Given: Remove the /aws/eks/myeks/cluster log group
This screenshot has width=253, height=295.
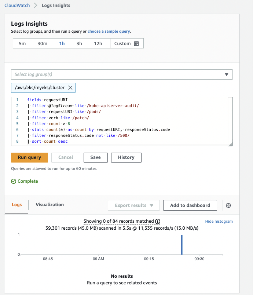Looking at the screenshot, I should coord(70,88).
